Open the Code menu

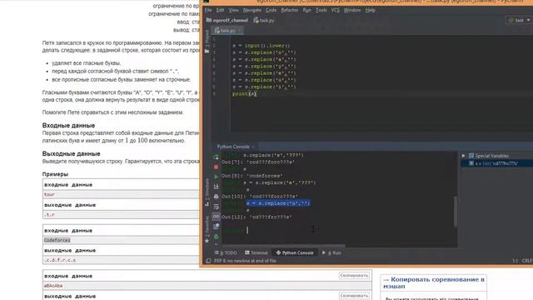point(271,10)
